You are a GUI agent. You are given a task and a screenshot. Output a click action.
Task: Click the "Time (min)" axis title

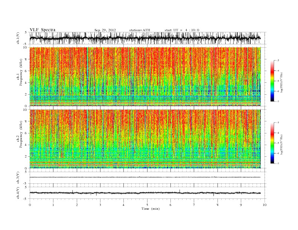pos(151,209)
